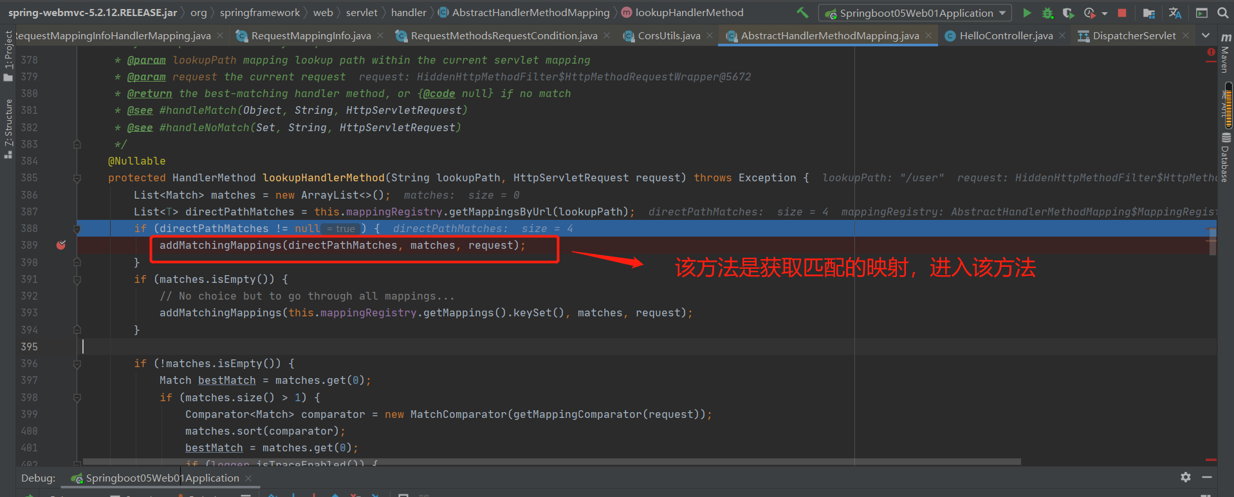Viewport: 1234px width, 497px height.
Task: Fold the !matches.isEmpty block at line 396
Action: click(x=77, y=364)
